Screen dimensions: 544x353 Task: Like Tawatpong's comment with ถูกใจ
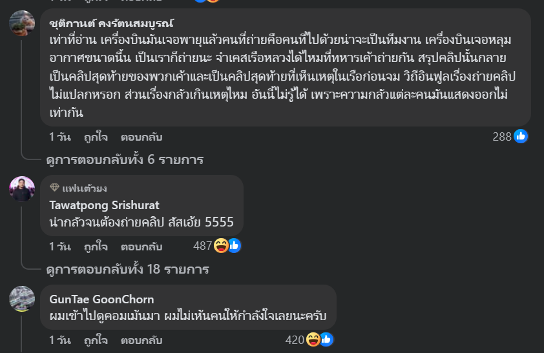tap(96, 247)
